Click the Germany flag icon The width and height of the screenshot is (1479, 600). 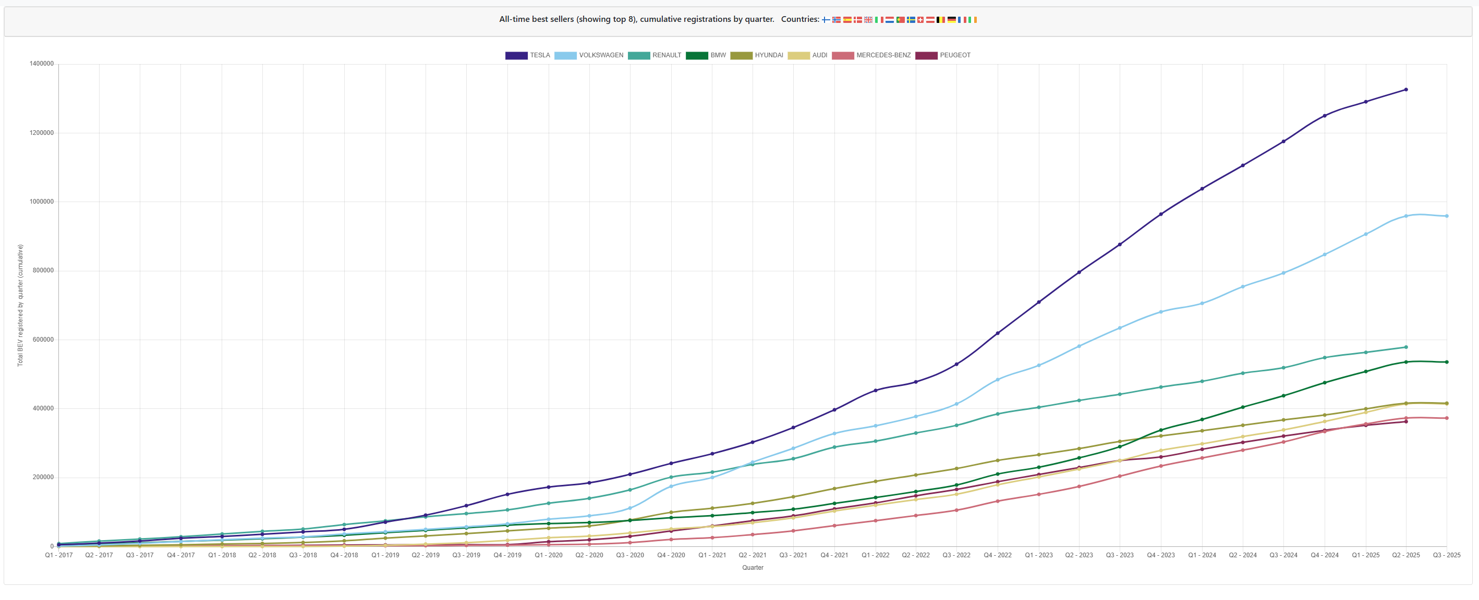coord(952,19)
